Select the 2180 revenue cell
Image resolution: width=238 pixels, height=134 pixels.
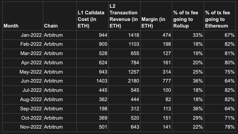coord(132,81)
